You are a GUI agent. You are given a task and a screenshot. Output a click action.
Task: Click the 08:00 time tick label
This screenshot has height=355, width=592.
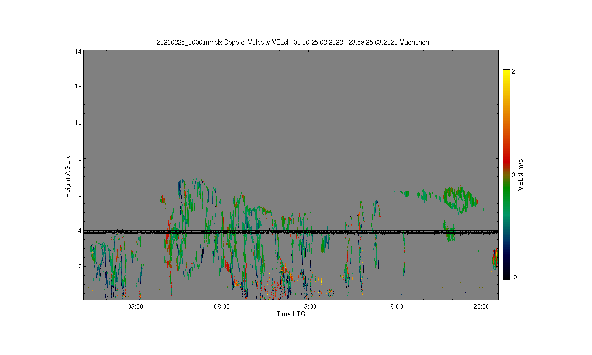click(222, 306)
